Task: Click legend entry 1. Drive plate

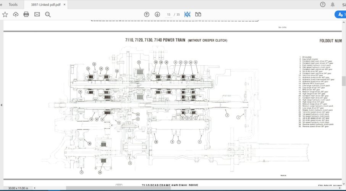Action: pyautogui.click(x=305, y=57)
